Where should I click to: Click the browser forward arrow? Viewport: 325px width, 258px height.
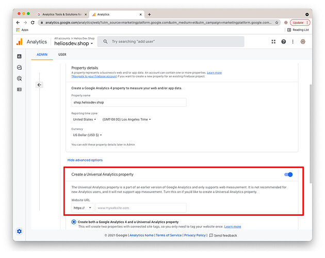pos(25,22)
